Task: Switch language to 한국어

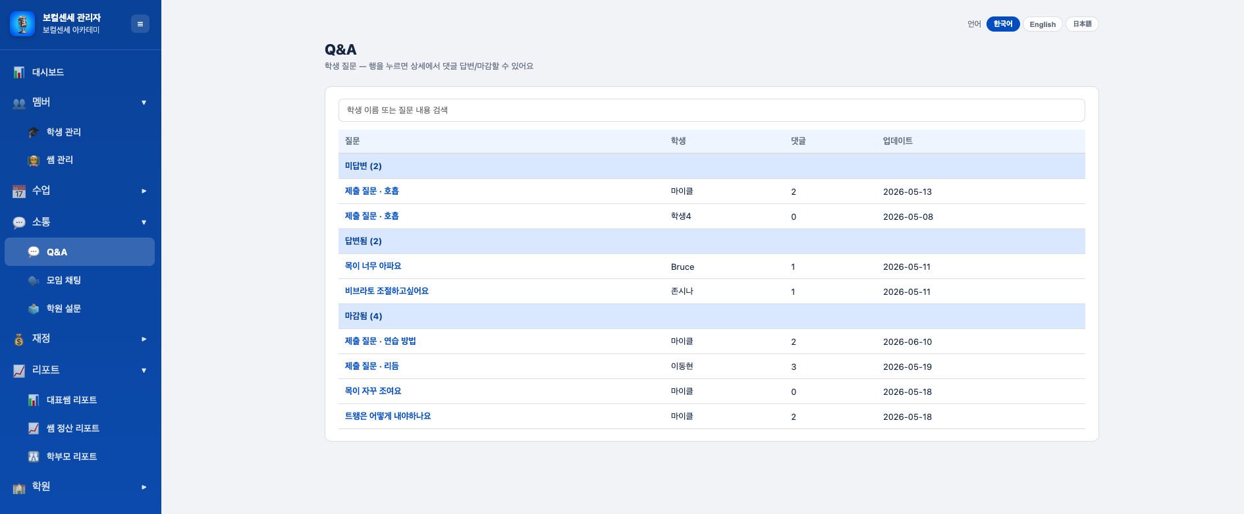Action: (1003, 24)
